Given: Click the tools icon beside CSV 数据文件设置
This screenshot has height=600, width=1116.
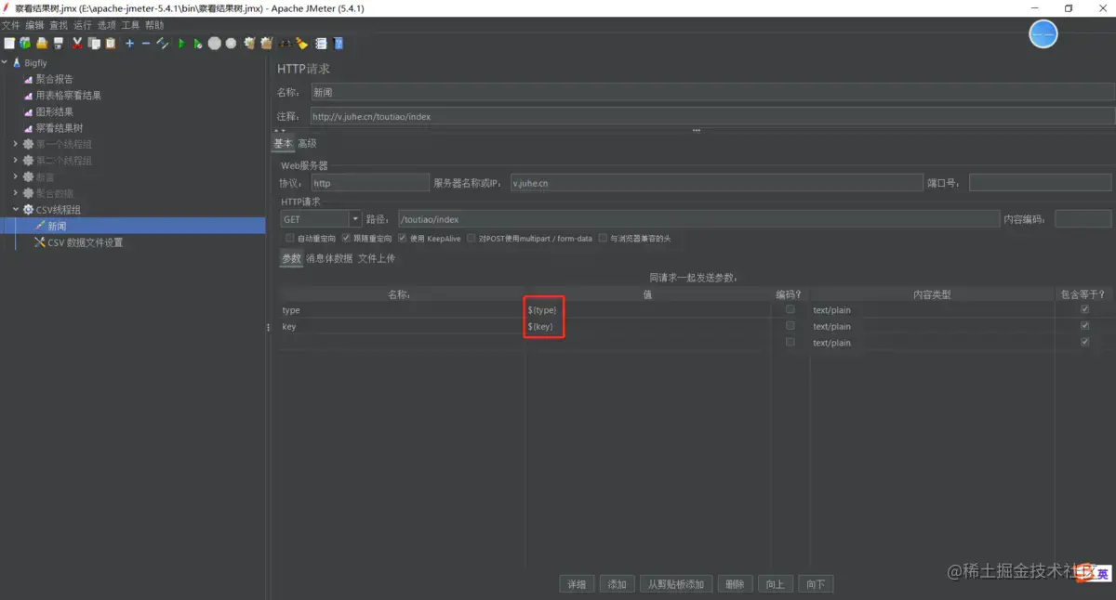Looking at the screenshot, I should 40,242.
